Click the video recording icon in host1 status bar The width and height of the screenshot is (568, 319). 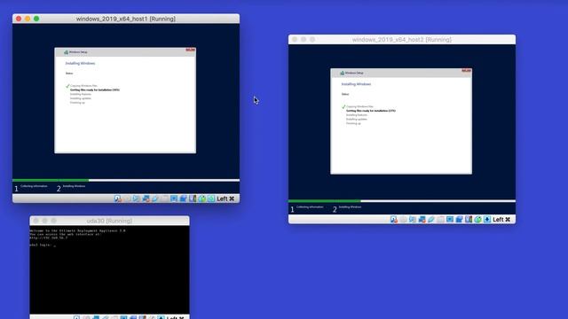click(x=184, y=198)
